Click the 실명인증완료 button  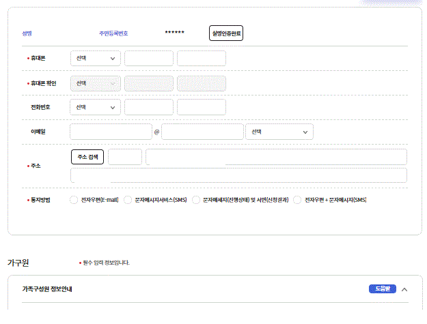pyautogui.click(x=225, y=33)
